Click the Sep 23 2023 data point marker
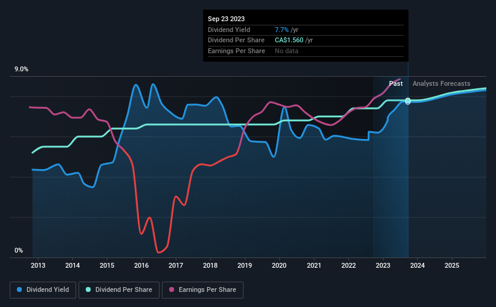Image resolution: width=496 pixels, height=307 pixels. (408, 101)
